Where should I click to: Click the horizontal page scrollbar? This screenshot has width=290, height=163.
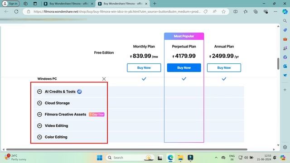pos(127,149)
